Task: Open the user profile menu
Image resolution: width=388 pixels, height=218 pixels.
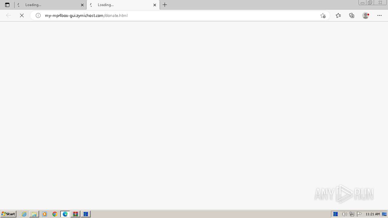Action: point(366,15)
